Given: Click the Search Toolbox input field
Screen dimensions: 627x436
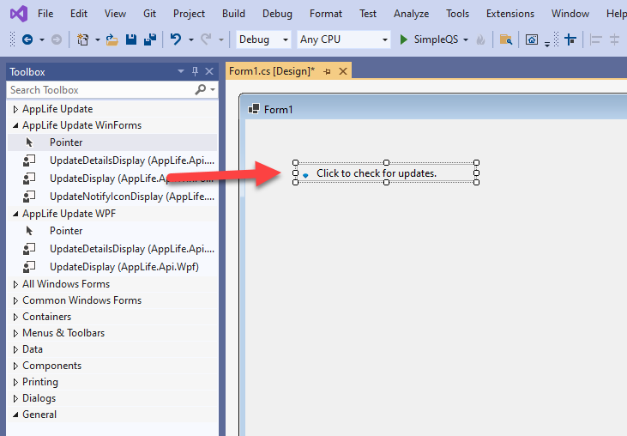Looking at the screenshot, I should (100, 90).
